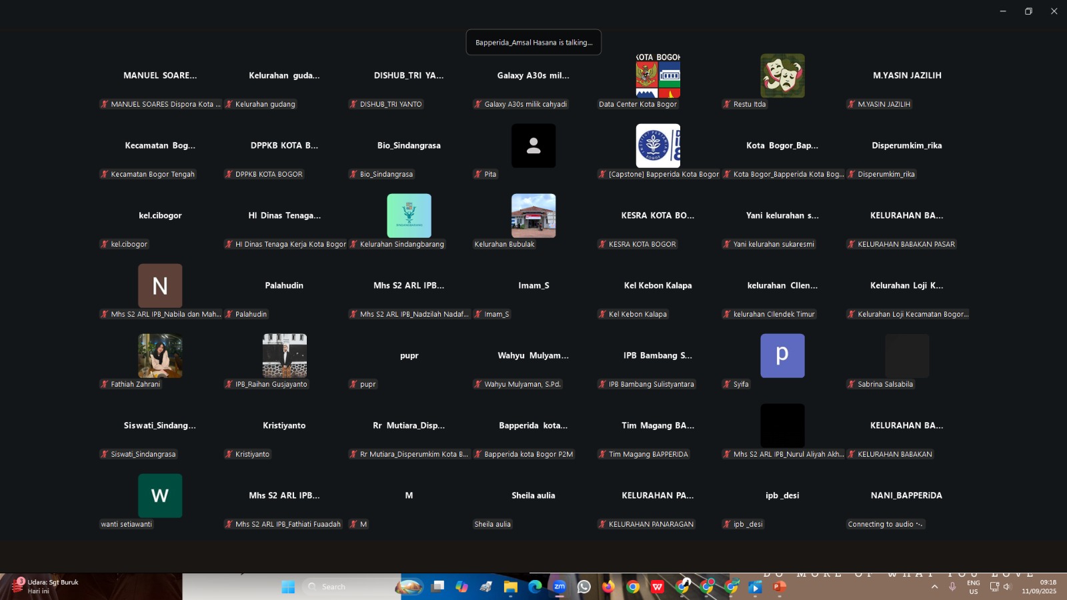Open WPS Office from taskbar

tap(658, 587)
